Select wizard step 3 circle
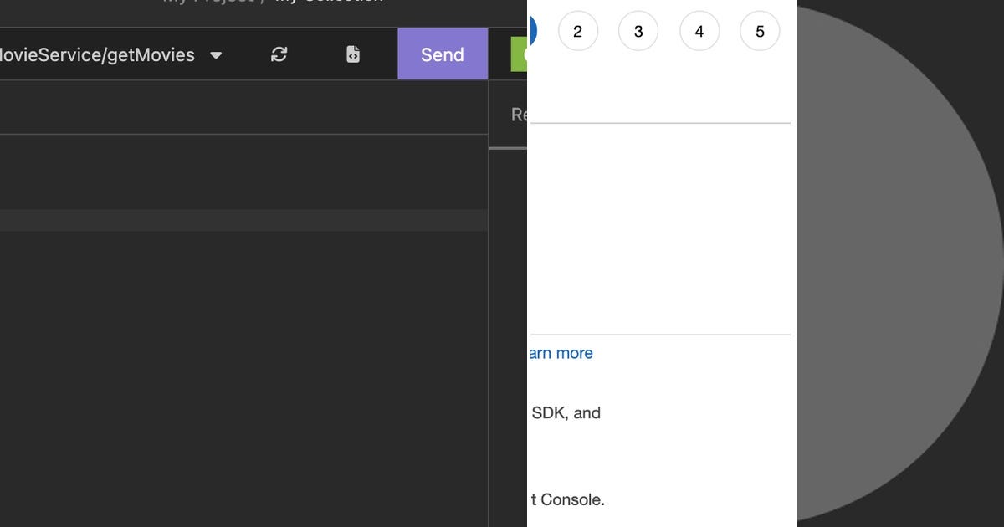The image size is (1004, 527). coord(638,30)
